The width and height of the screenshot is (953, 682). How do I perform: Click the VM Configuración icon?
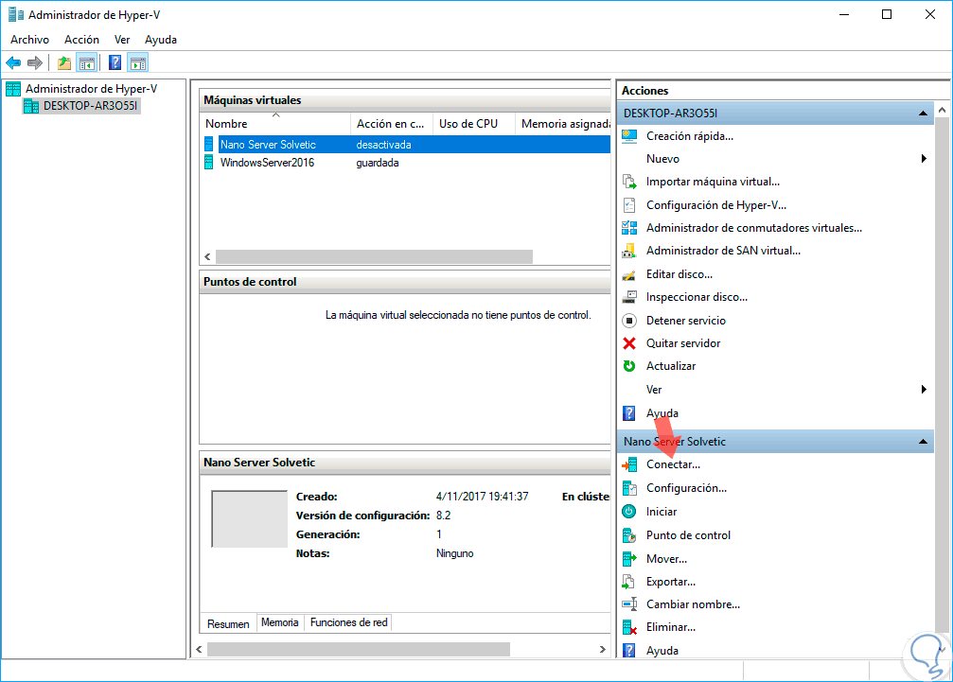[629, 488]
